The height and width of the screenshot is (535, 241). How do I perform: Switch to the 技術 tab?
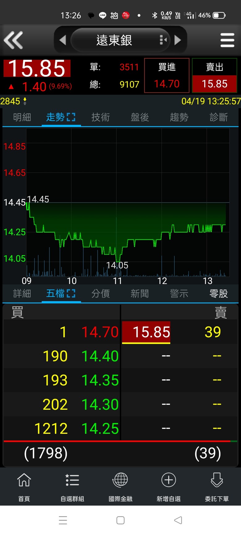pyautogui.click(x=100, y=117)
